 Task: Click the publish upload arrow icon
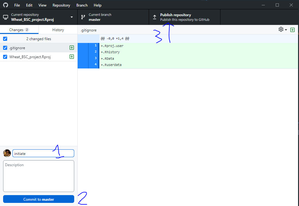[x=155, y=17]
